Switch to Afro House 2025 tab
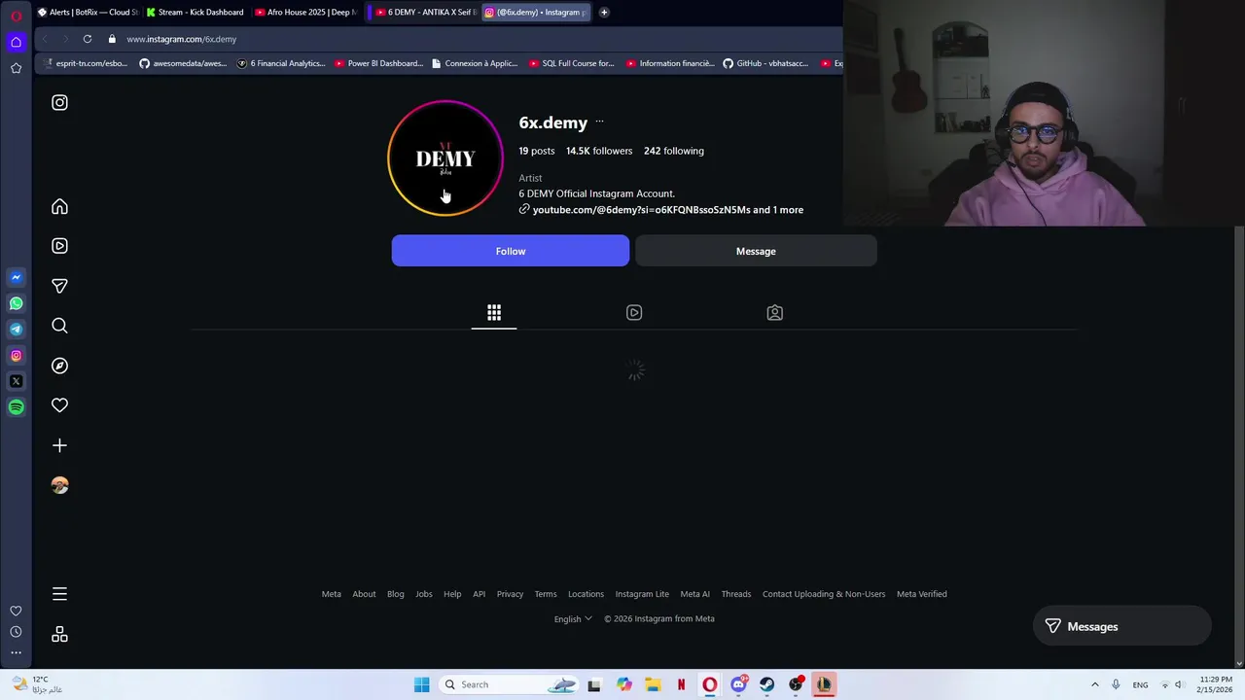This screenshot has width=1245, height=700. (305, 12)
